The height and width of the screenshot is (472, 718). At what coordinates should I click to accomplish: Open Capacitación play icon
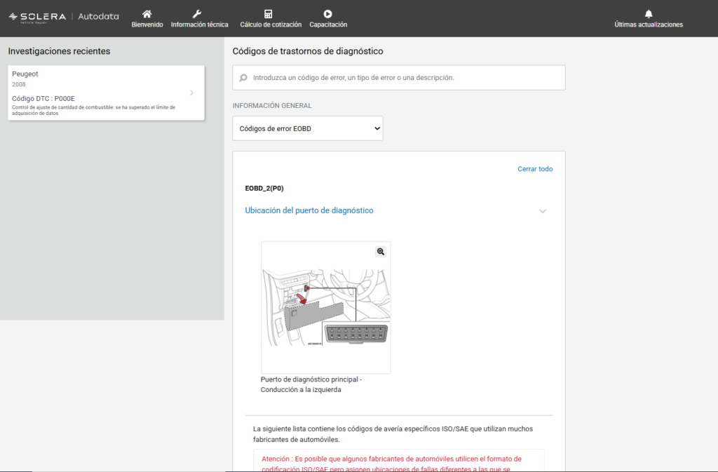coord(327,13)
